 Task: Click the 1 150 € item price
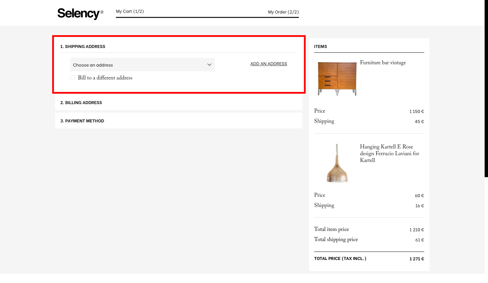(x=416, y=112)
